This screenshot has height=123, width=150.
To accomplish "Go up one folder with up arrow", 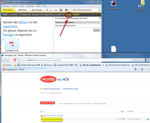I will 56,10.
